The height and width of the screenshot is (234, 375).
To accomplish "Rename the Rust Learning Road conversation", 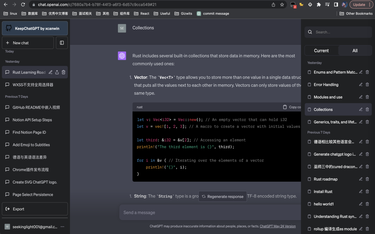I will tap(50, 72).
